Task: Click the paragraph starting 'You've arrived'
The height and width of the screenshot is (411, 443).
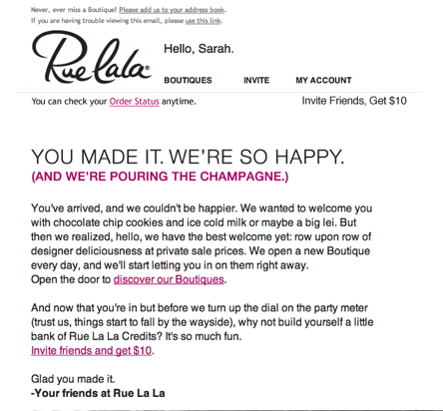Action: 202,243
